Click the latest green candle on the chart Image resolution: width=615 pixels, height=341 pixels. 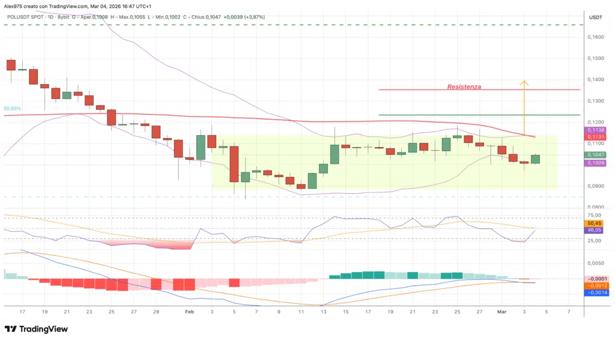[535, 159]
